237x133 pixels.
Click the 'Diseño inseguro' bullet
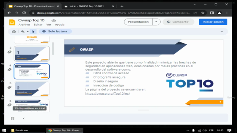point(106,81)
